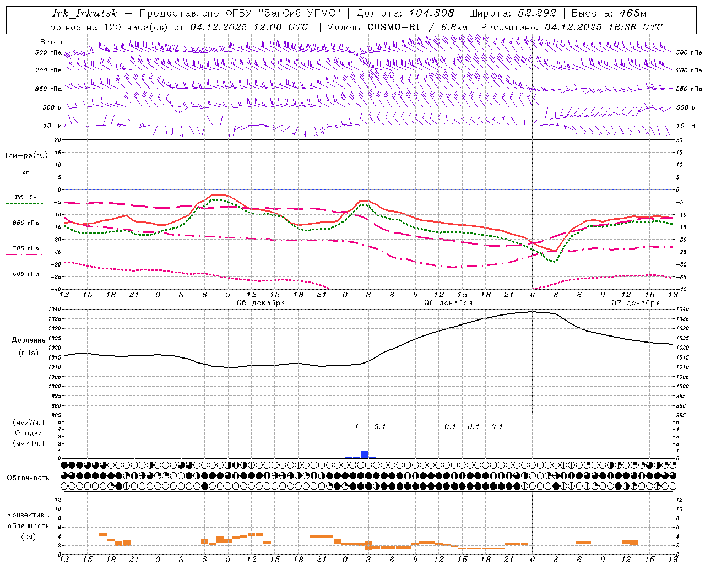Click the "Осадки" precipitation panel label
Image resolution: width=705 pixels, height=564 pixels.
[29, 433]
